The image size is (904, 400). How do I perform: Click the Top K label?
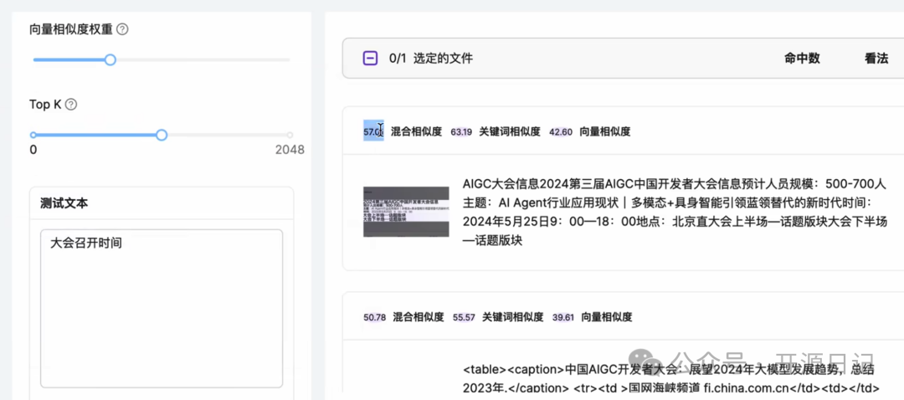click(x=45, y=105)
